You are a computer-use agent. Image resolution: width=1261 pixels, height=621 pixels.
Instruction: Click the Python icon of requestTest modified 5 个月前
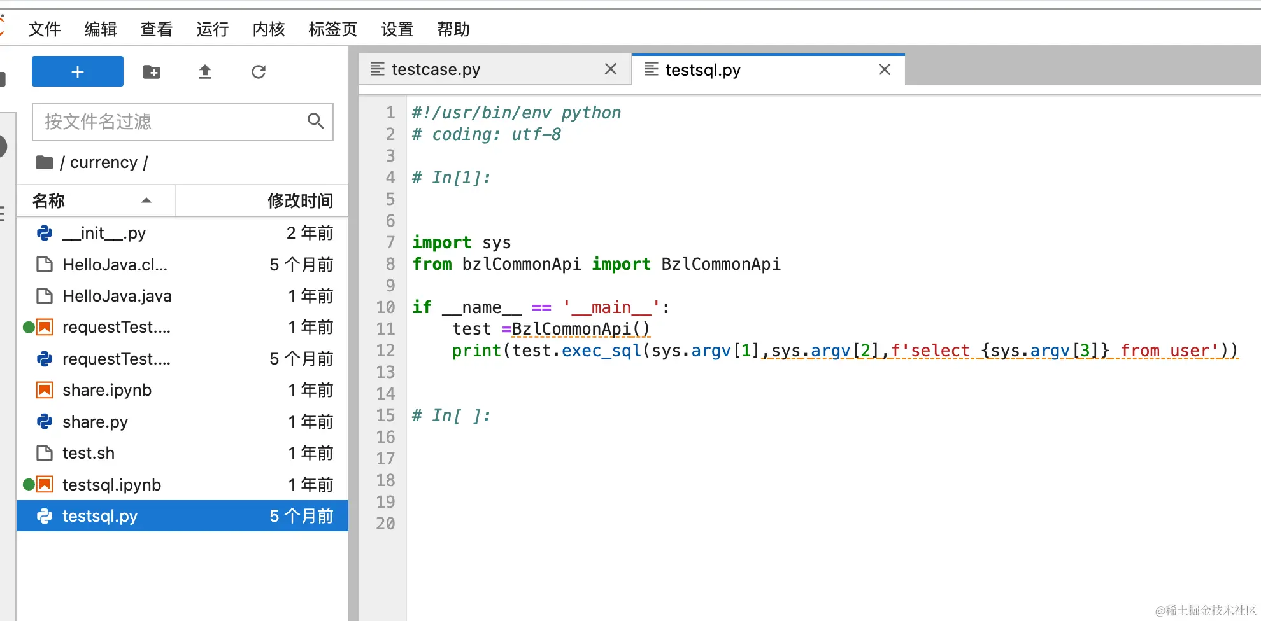[45, 359]
